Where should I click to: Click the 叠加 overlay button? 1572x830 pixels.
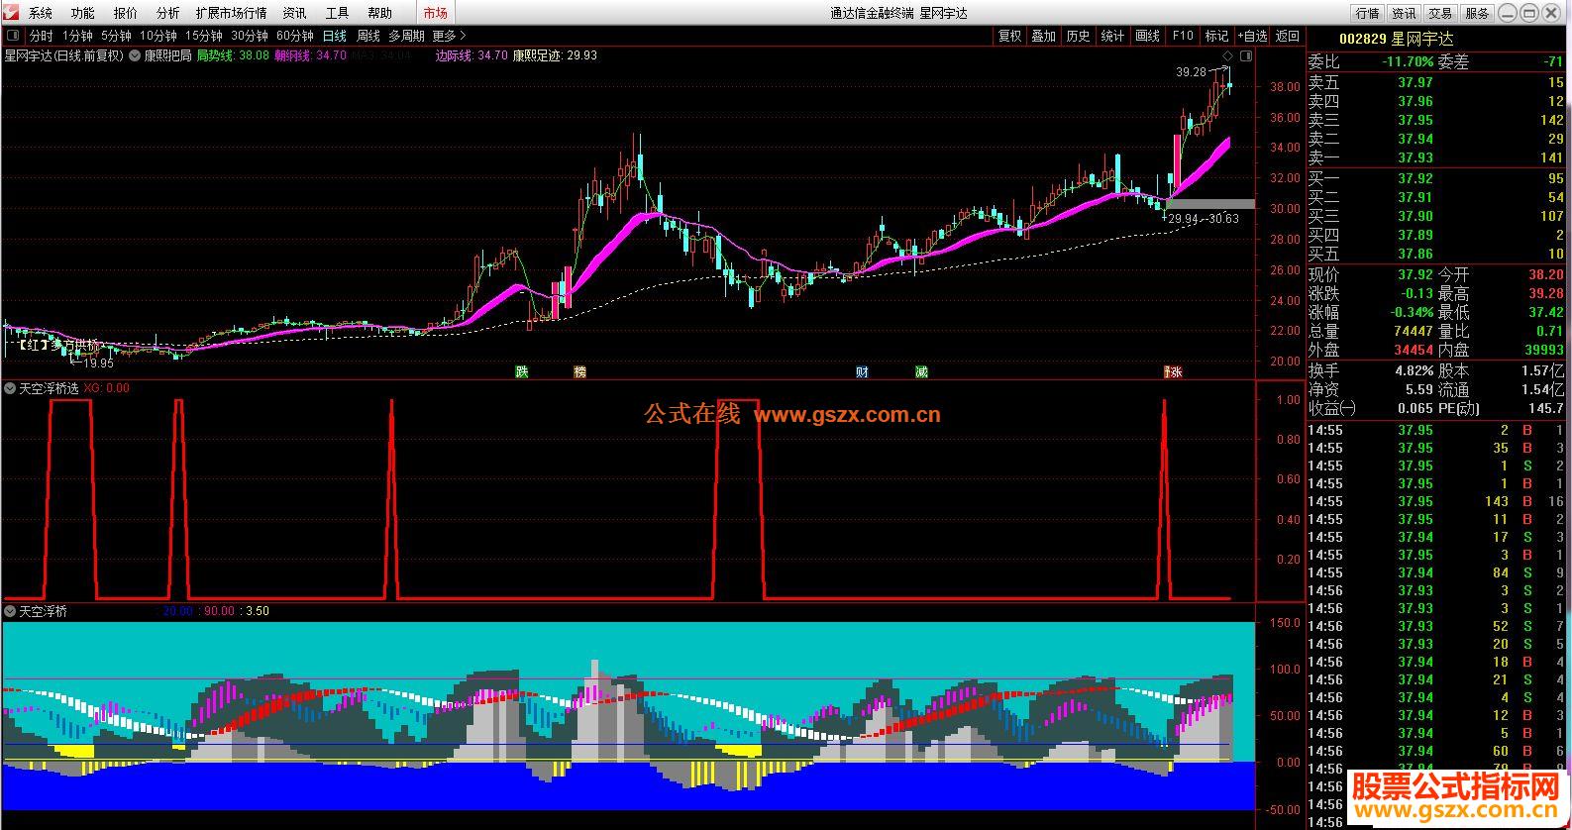[1044, 36]
